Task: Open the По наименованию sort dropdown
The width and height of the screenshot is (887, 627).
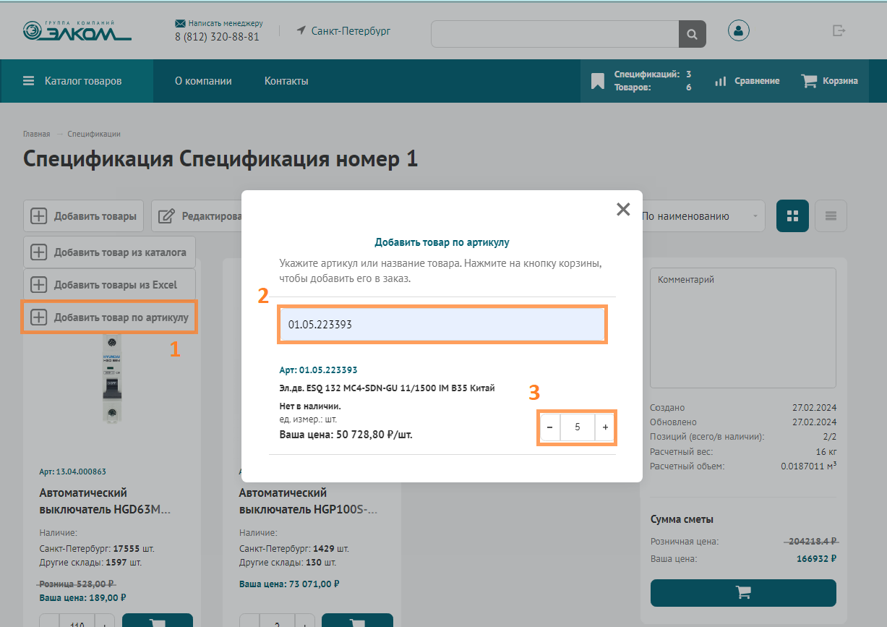Action: [700, 216]
